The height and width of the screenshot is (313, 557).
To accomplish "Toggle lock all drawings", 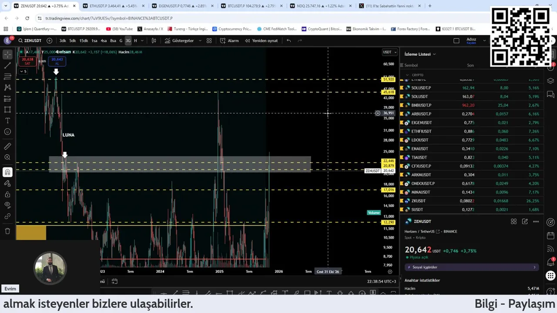I will pyautogui.click(x=7, y=194).
